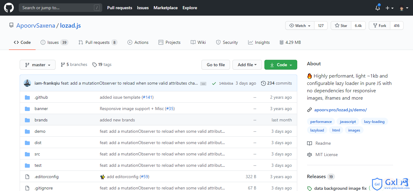The width and height of the screenshot is (413, 191).
Task: View the 416 forks count
Action: pyautogui.click(x=397, y=25)
